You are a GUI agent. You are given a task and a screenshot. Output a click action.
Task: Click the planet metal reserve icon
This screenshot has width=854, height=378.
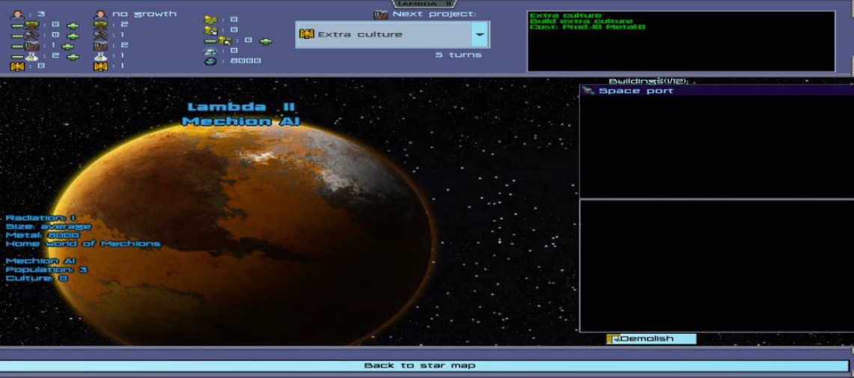(x=210, y=61)
